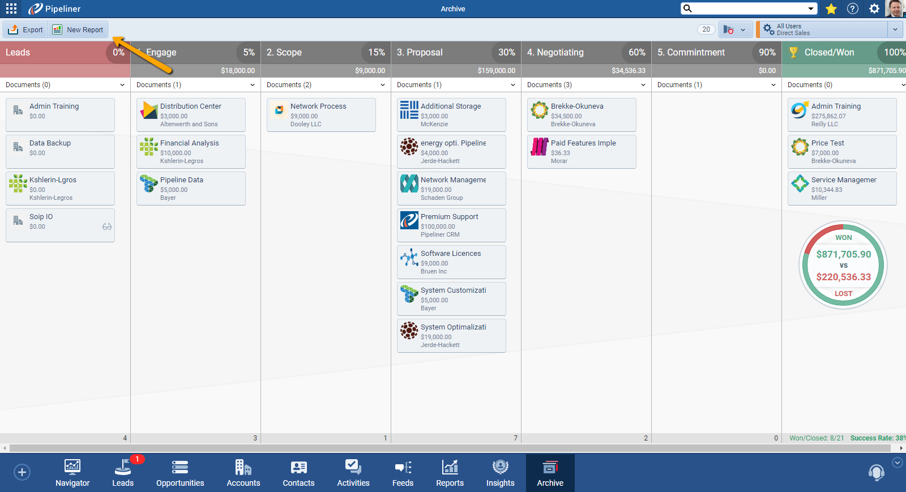Click the New Report button

pyautogui.click(x=78, y=29)
